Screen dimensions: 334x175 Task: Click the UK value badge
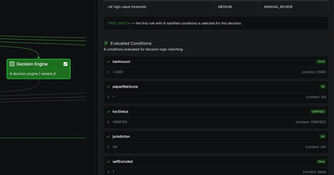coord(323,137)
